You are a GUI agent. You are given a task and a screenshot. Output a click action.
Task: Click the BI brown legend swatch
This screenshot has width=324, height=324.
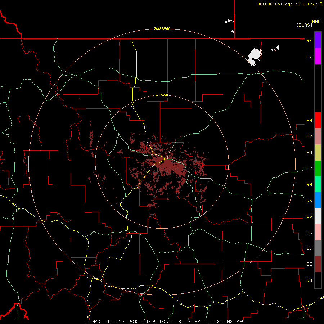point(318,264)
